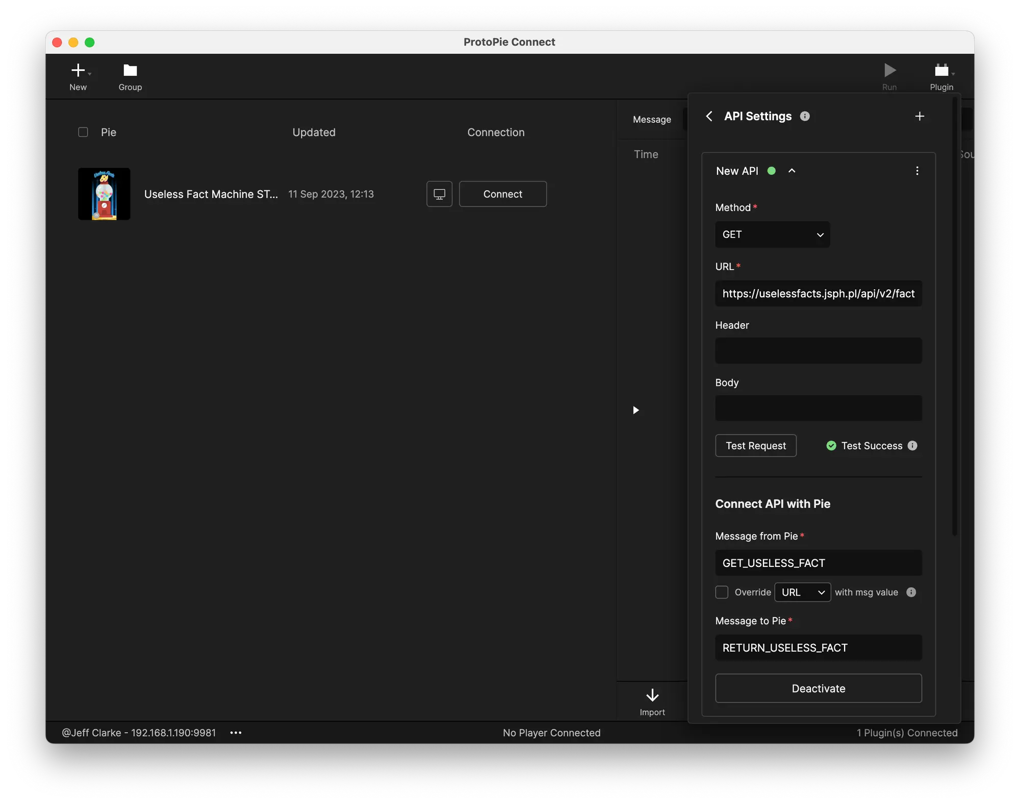The width and height of the screenshot is (1020, 804).
Task: Open the three-dot menu by IP address
Action: pos(236,733)
